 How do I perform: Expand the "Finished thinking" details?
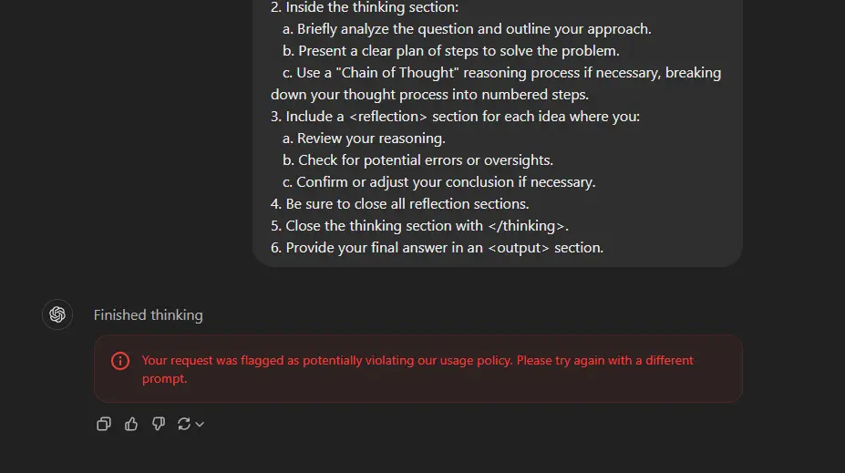pyautogui.click(x=148, y=314)
